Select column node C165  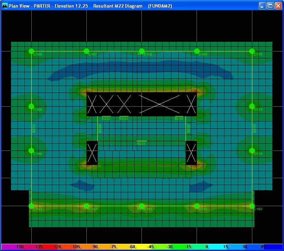pyautogui.click(x=31, y=106)
